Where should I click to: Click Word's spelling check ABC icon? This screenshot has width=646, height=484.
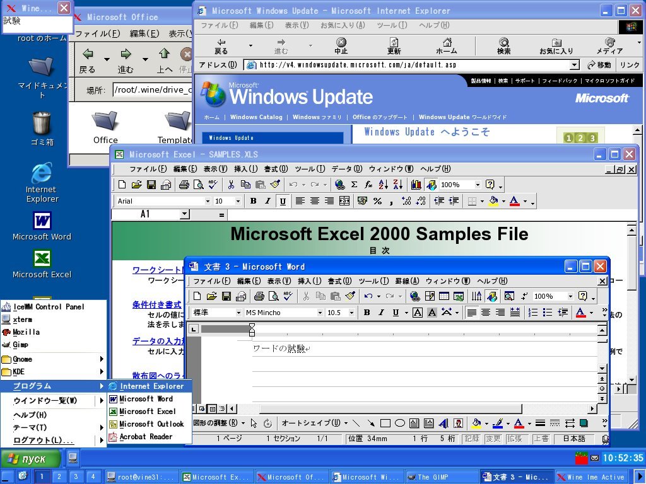point(288,296)
